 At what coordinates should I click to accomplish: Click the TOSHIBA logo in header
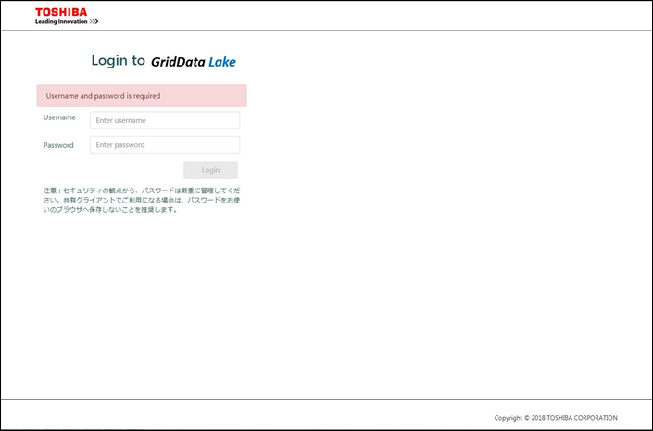coord(61,12)
